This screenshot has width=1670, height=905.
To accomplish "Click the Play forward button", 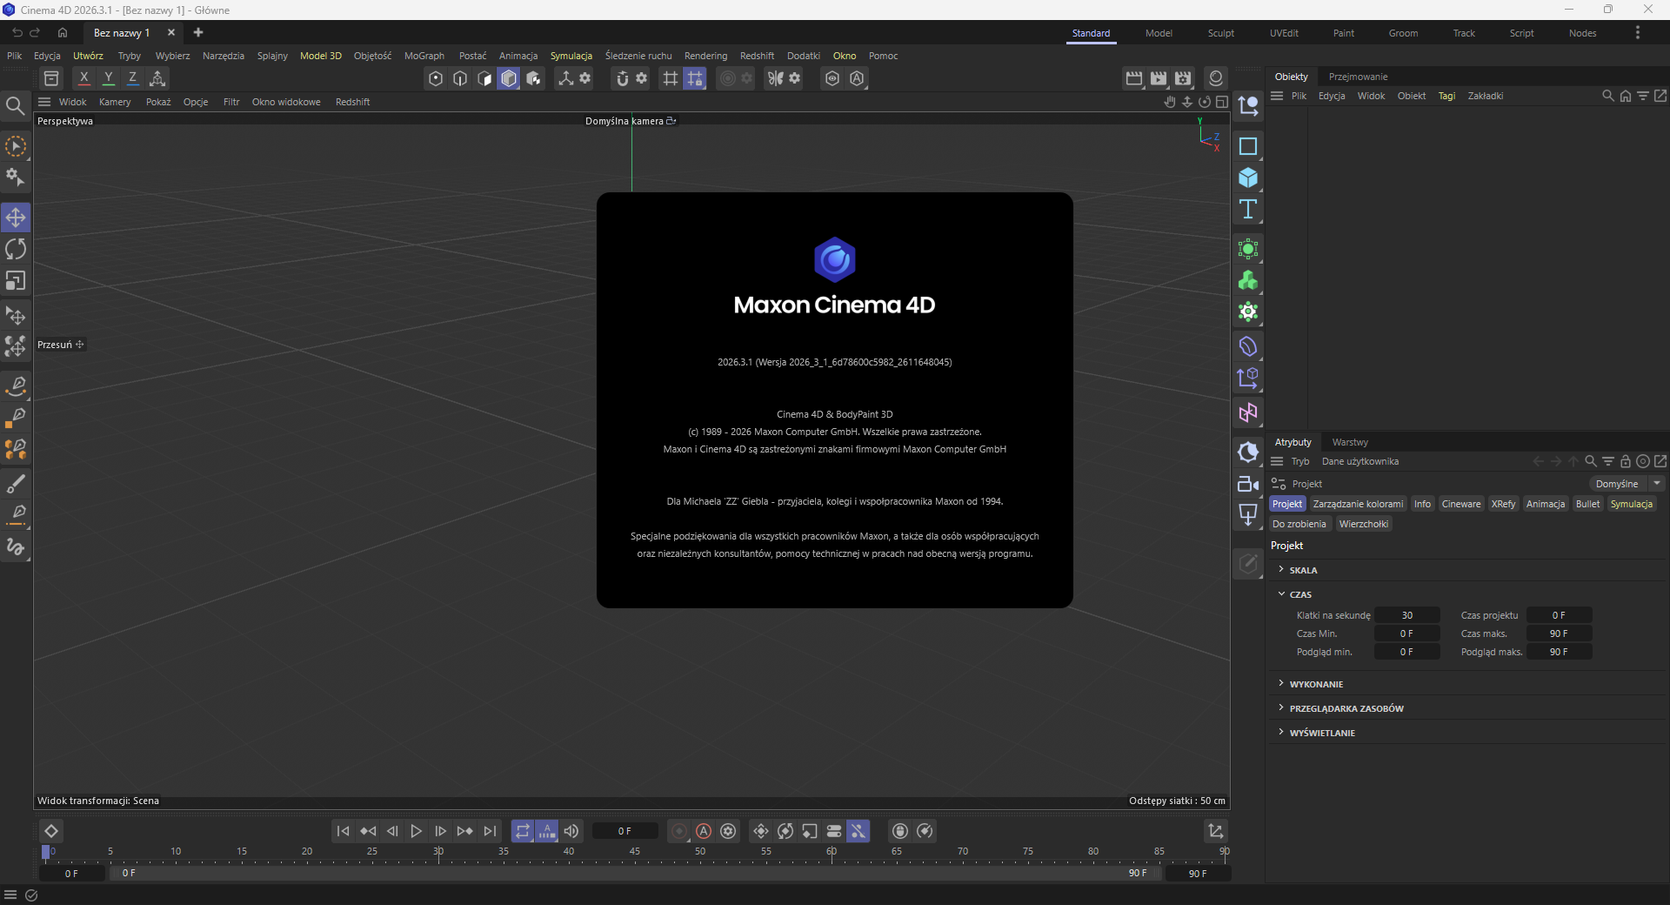I will (x=417, y=831).
